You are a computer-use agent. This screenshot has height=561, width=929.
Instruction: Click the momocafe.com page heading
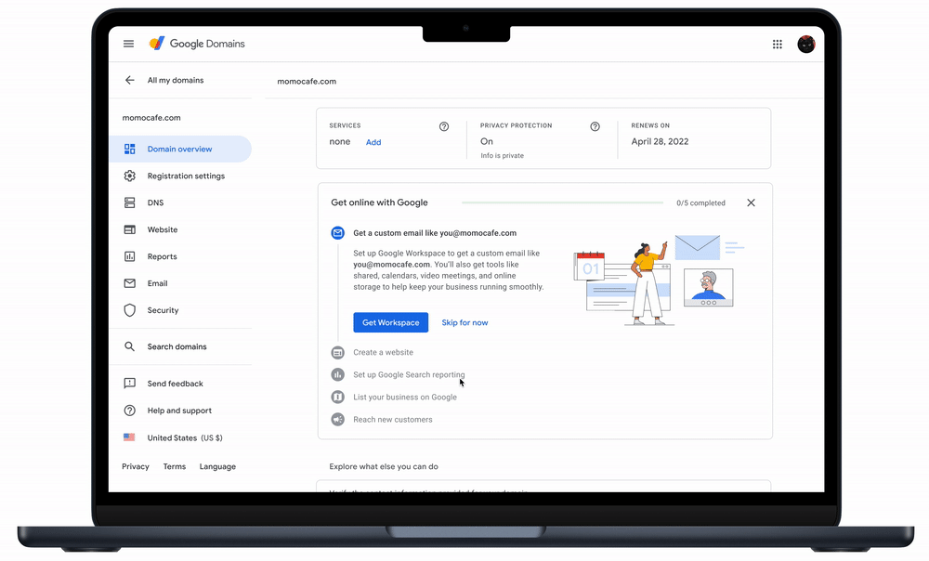[x=307, y=81]
